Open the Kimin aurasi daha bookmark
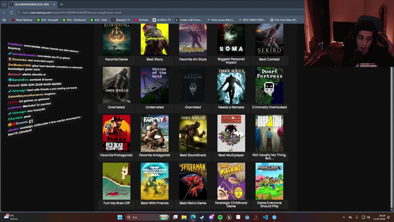 [220, 20]
